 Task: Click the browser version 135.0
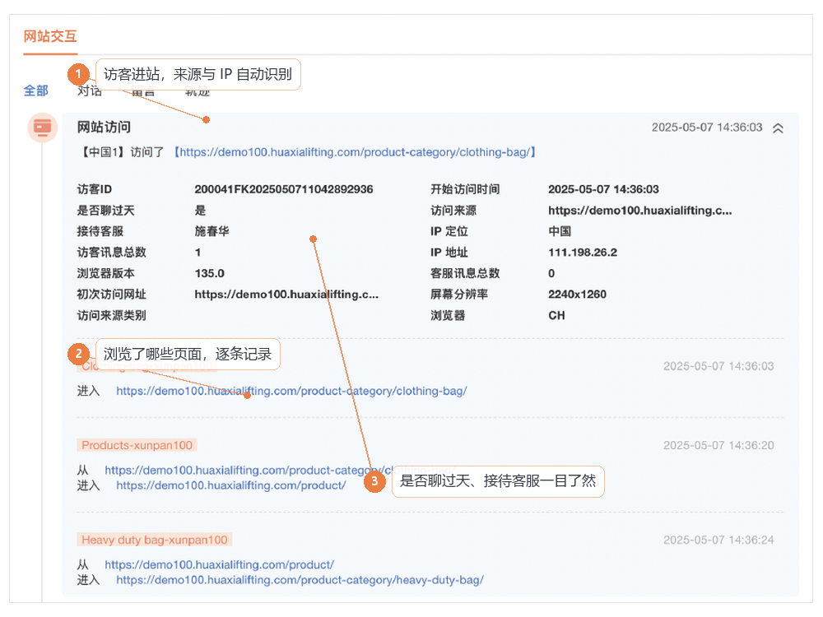coord(209,273)
